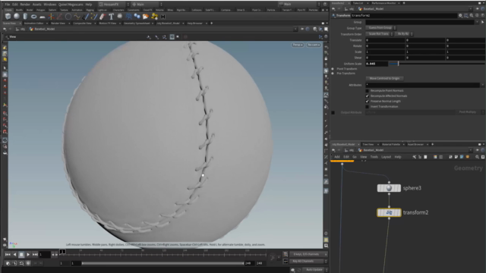Click the first Translate value field
The image size is (486, 273).
(x=385, y=40)
